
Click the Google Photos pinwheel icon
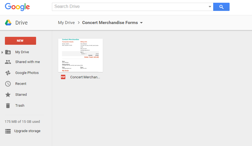point(8,73)
